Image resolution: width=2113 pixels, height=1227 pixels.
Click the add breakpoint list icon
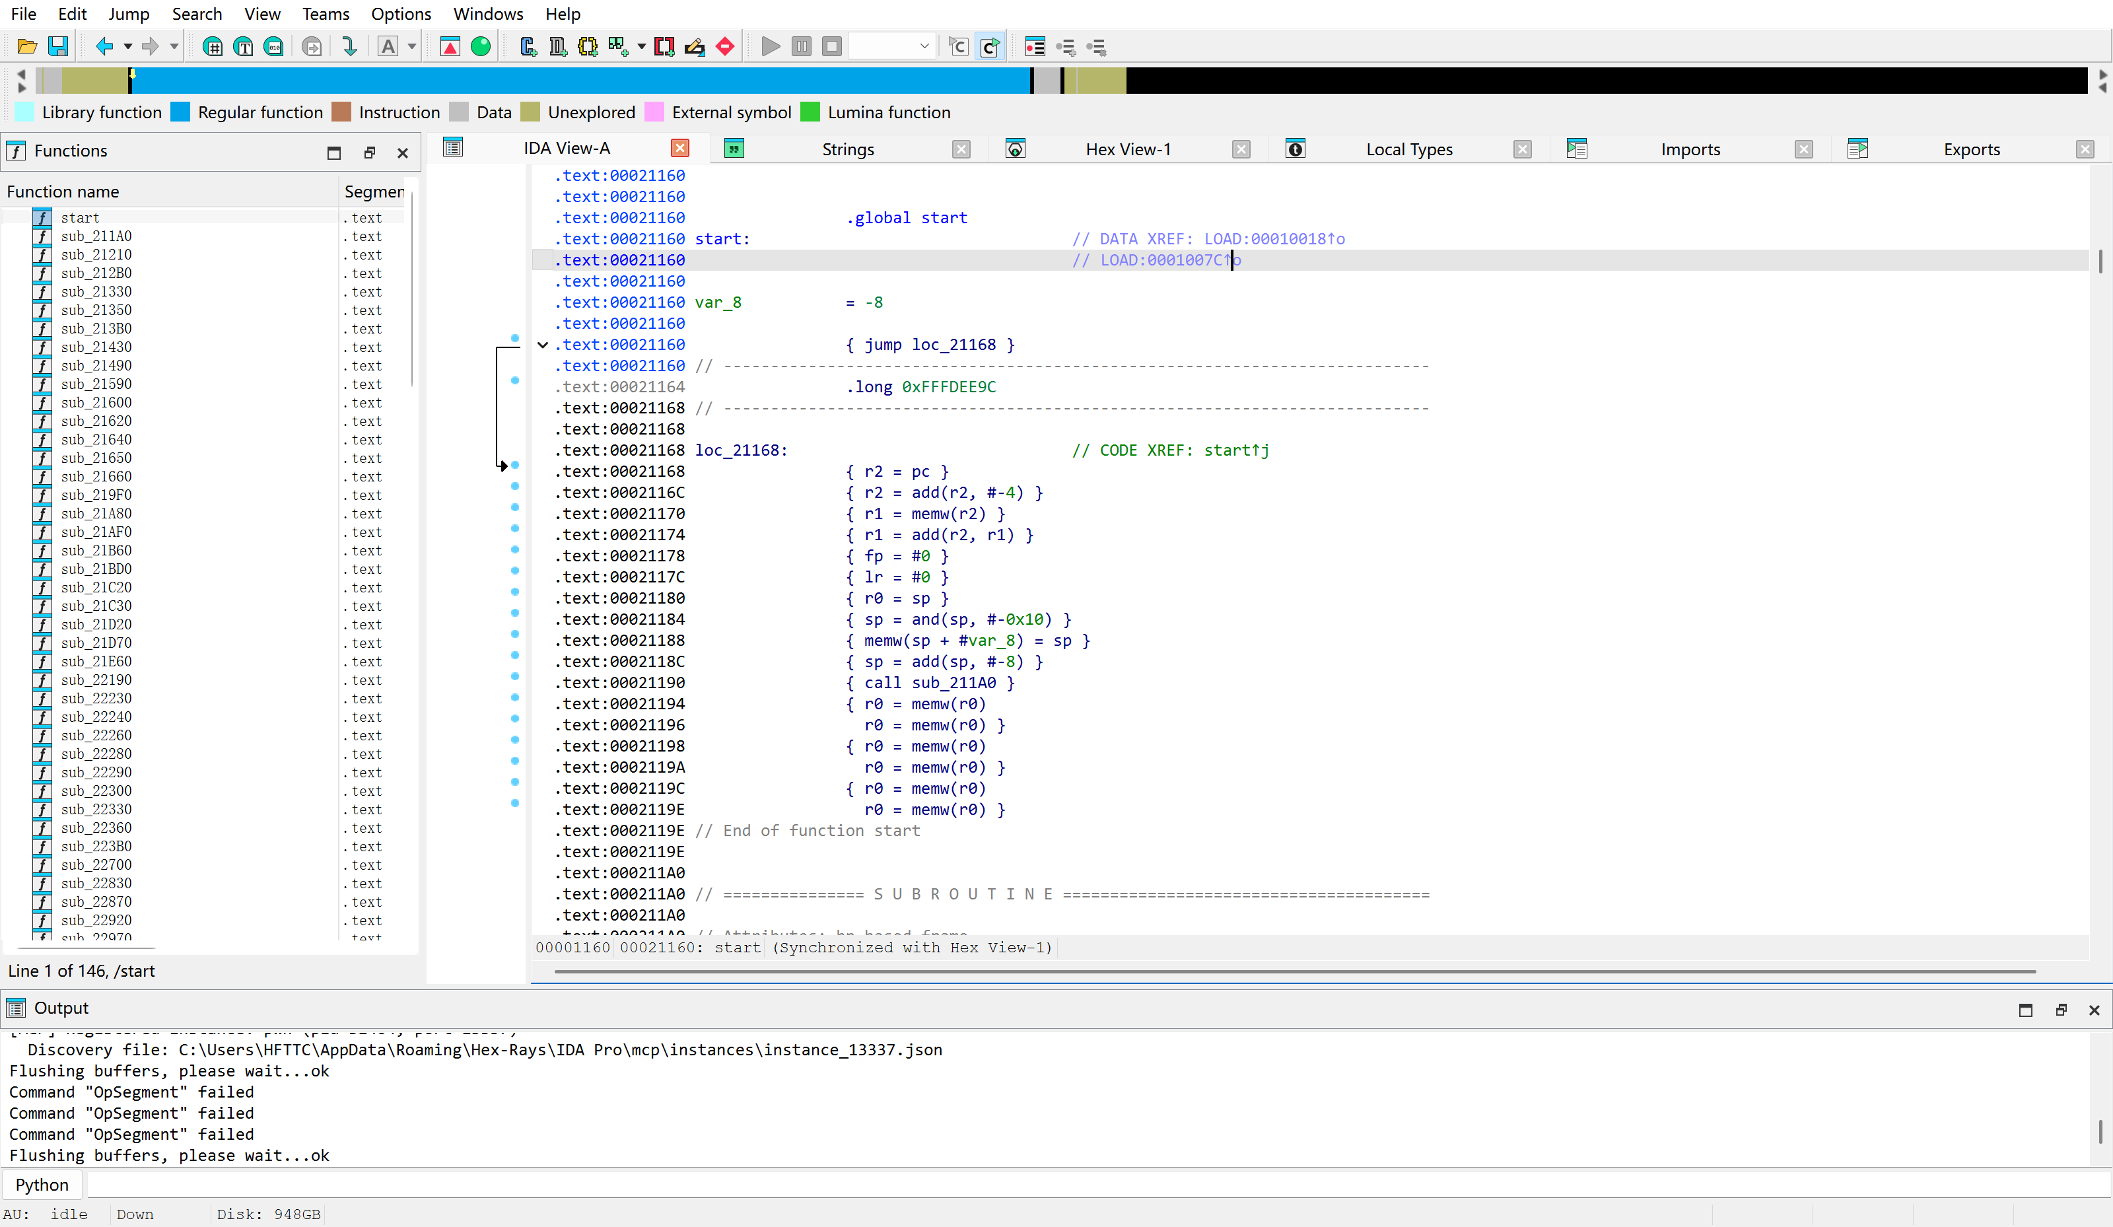[1066, 46]
